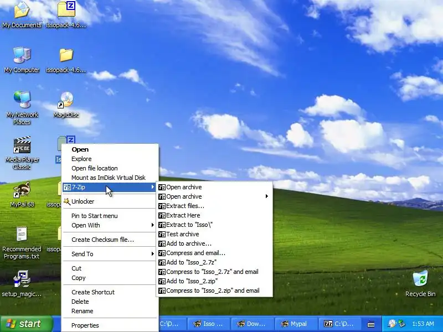
Task: Switch to the Dow... taskbar window
Action: 252,324
